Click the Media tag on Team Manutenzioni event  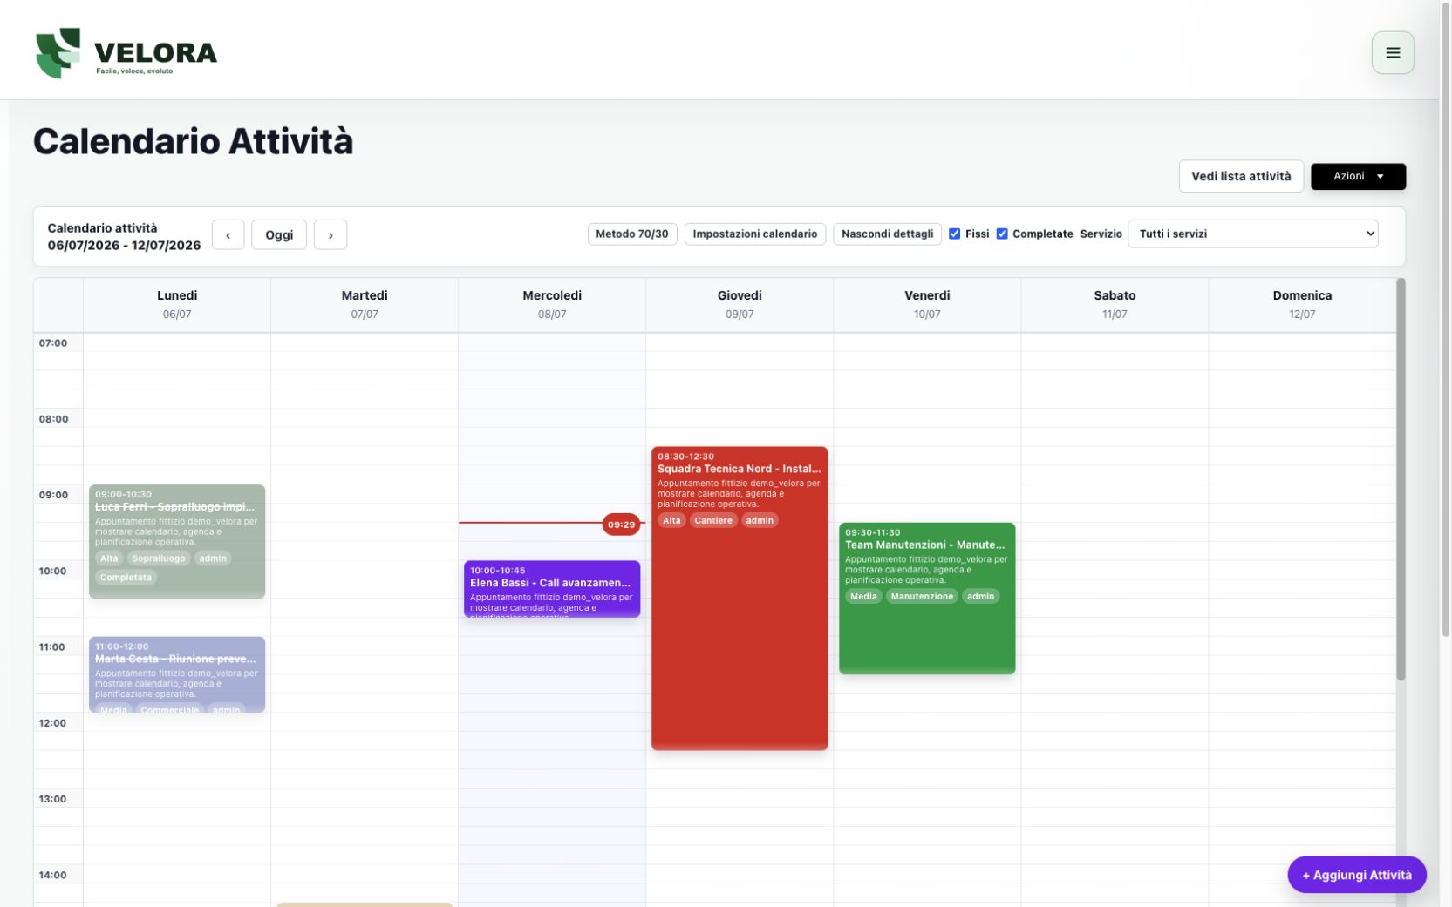(863, 596)
